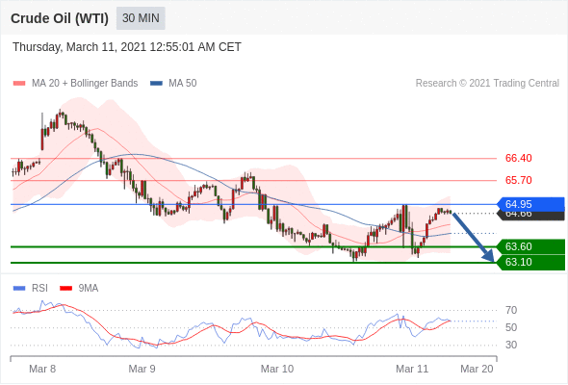Toggle the MA 20 + Bollinger Bands legend
Viewport: 568px width, 385px height.
(x=75, y=84)
